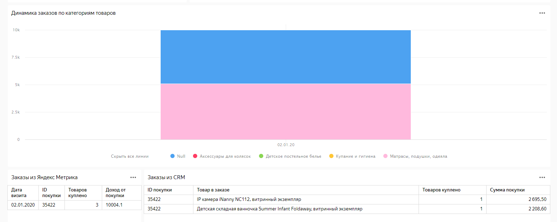Viewport: 557px width, 222px height.
Task: Sort the CRM table by Сумма покупки
Action: click(x=518, y=190)
